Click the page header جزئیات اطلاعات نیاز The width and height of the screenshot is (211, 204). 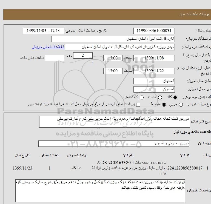click(x=195, y=15)
